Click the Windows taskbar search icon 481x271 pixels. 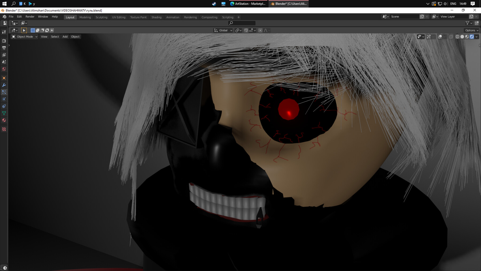point(13,4)
